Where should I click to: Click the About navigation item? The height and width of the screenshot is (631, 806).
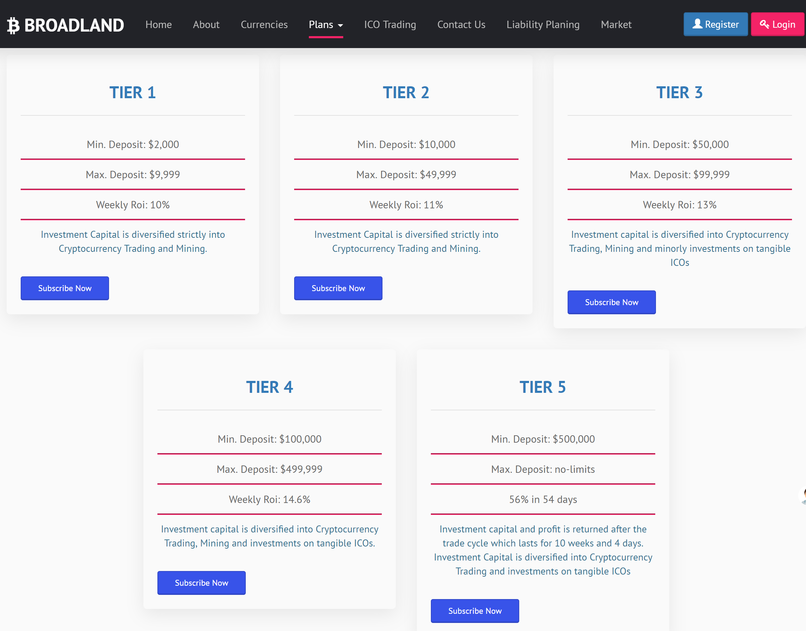pos(207,24)
